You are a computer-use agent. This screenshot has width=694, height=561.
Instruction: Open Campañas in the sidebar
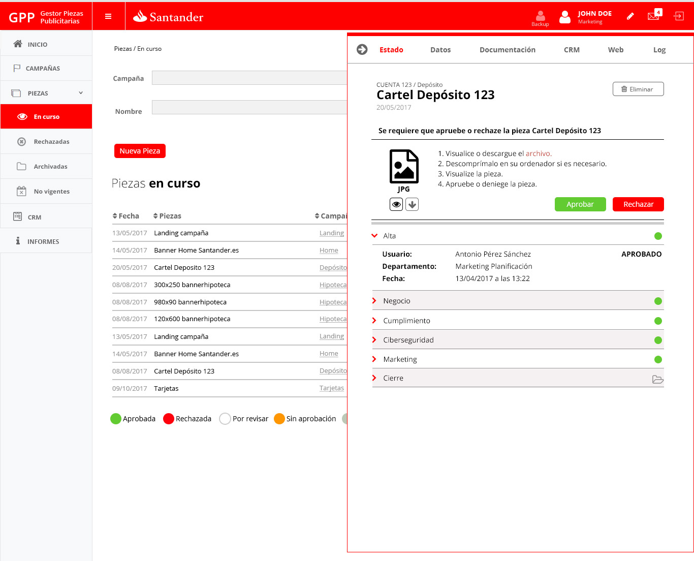point(46,68)
